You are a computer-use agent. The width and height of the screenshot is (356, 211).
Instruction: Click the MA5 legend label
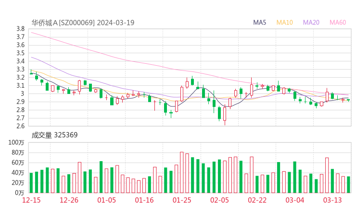259,23
